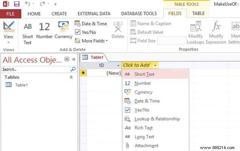Click the Memo Settings button
Screen dimensions: 240x151
click(234, 33)
